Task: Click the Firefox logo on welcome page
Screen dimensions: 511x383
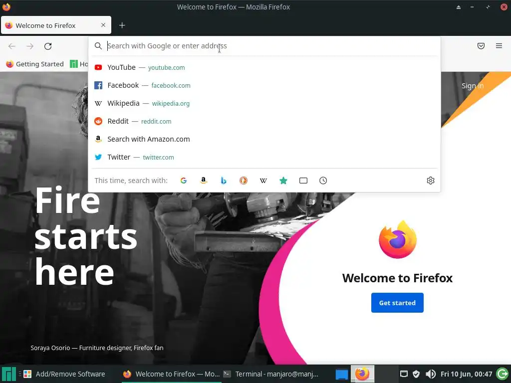Action: click(x=398, y=240)
